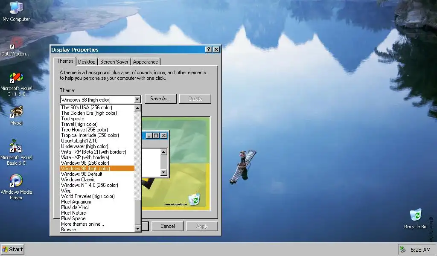This screenshot has height=256, width=437.
Task: Choose Windows 98 Default theme
Action: (x=97, y=174)
